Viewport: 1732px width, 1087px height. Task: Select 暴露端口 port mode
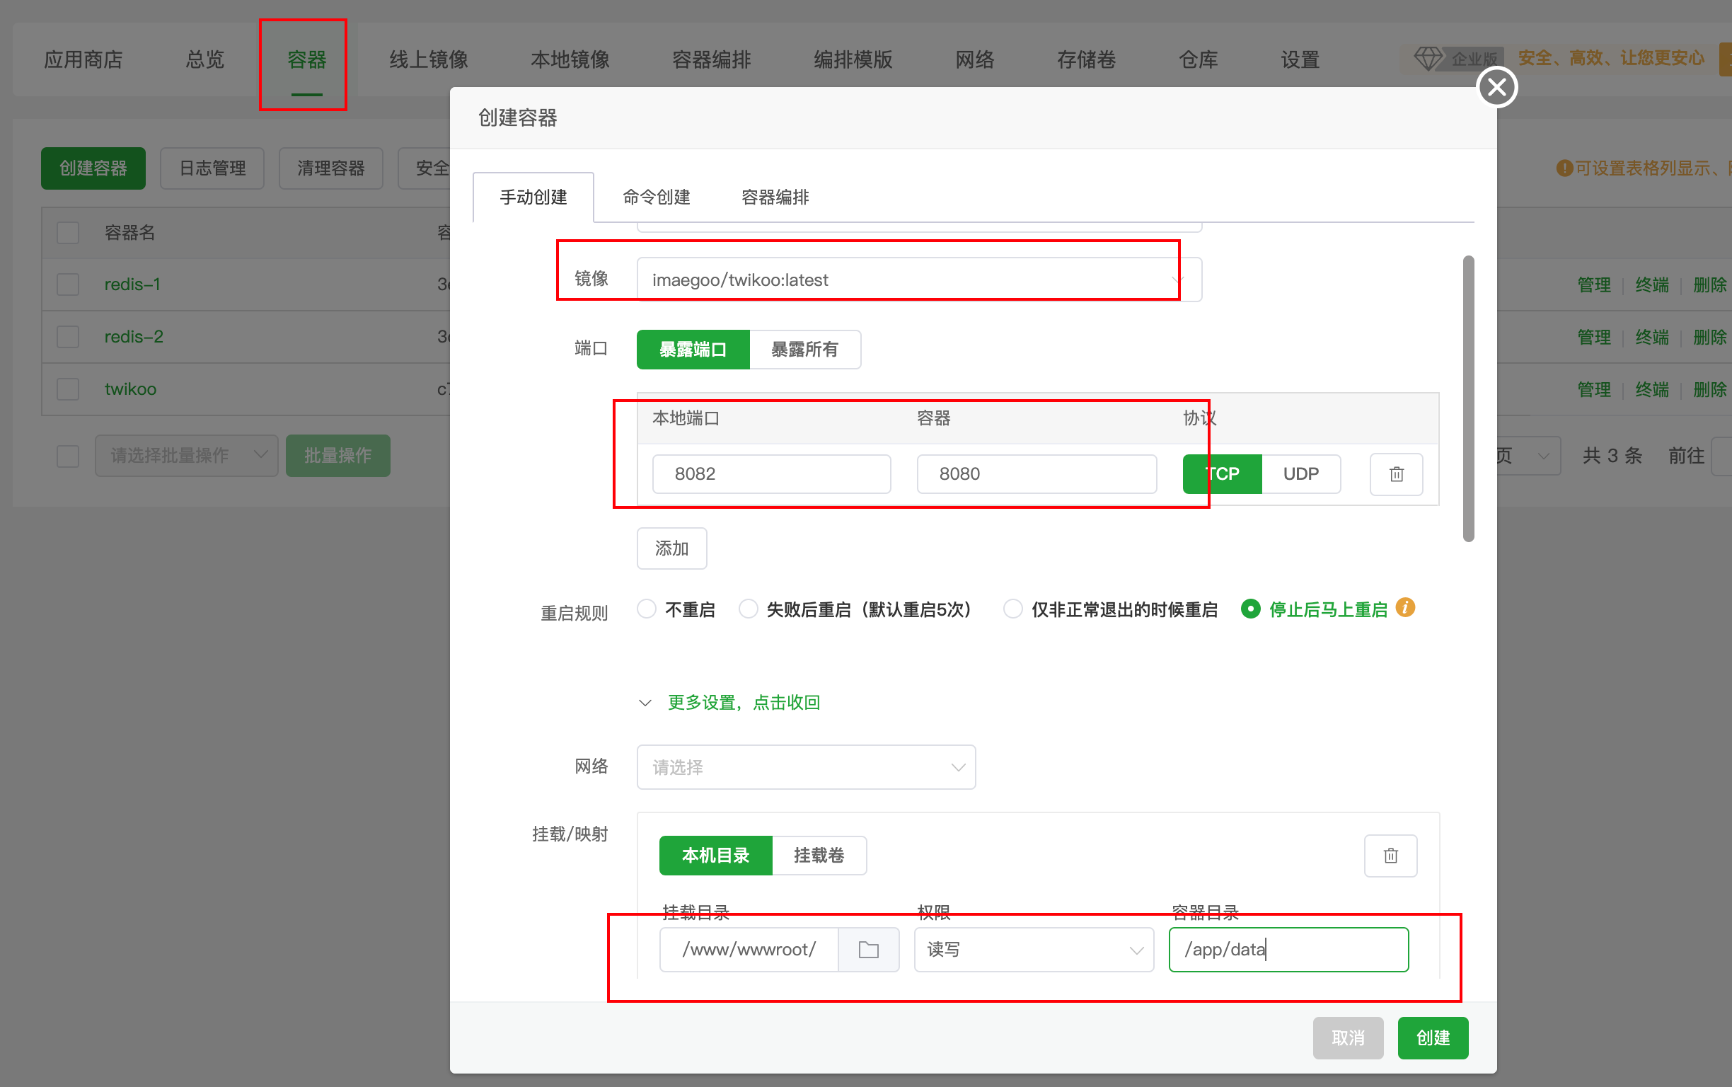click(693, 350)
